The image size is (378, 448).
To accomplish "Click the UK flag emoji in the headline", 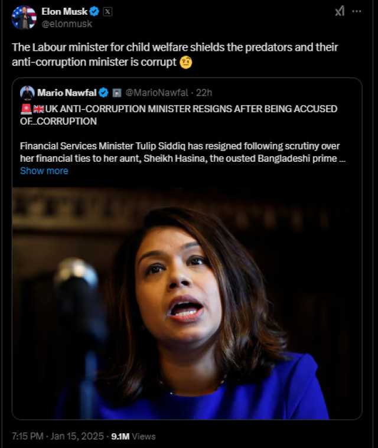I will (38, 109).
